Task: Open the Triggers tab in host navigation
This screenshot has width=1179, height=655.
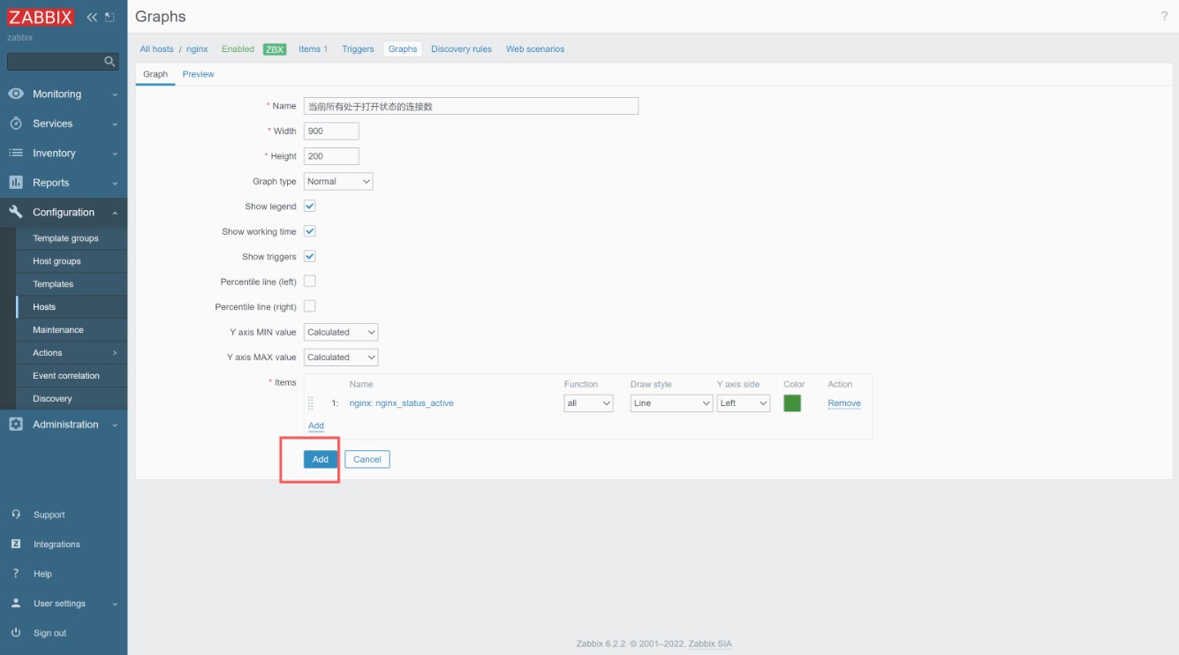Action: (x=358, y=49)
